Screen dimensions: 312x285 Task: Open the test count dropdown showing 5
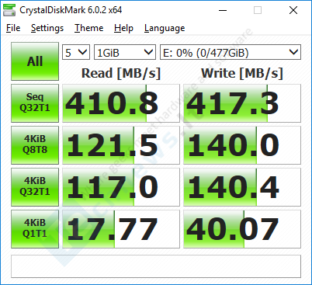[x=76, y=52]
